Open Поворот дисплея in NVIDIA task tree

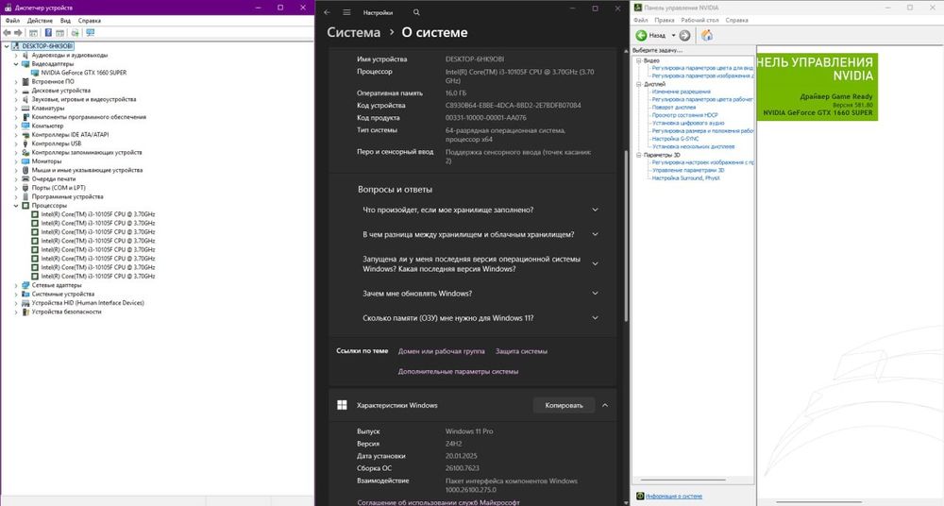click(x=674, y=108)
